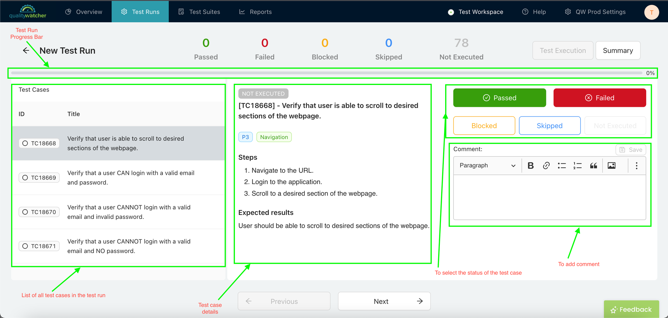Viewport: 668px width, 318px height.
Task: Click the 0% progress label
Action: point(650,73)
